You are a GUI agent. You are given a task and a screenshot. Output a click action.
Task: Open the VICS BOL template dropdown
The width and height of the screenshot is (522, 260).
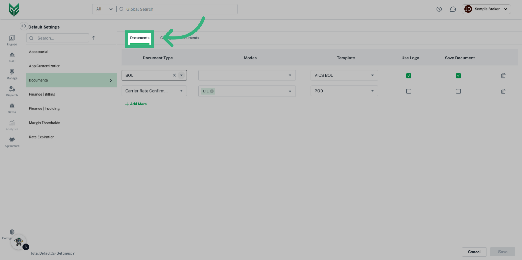pos(372,75)
